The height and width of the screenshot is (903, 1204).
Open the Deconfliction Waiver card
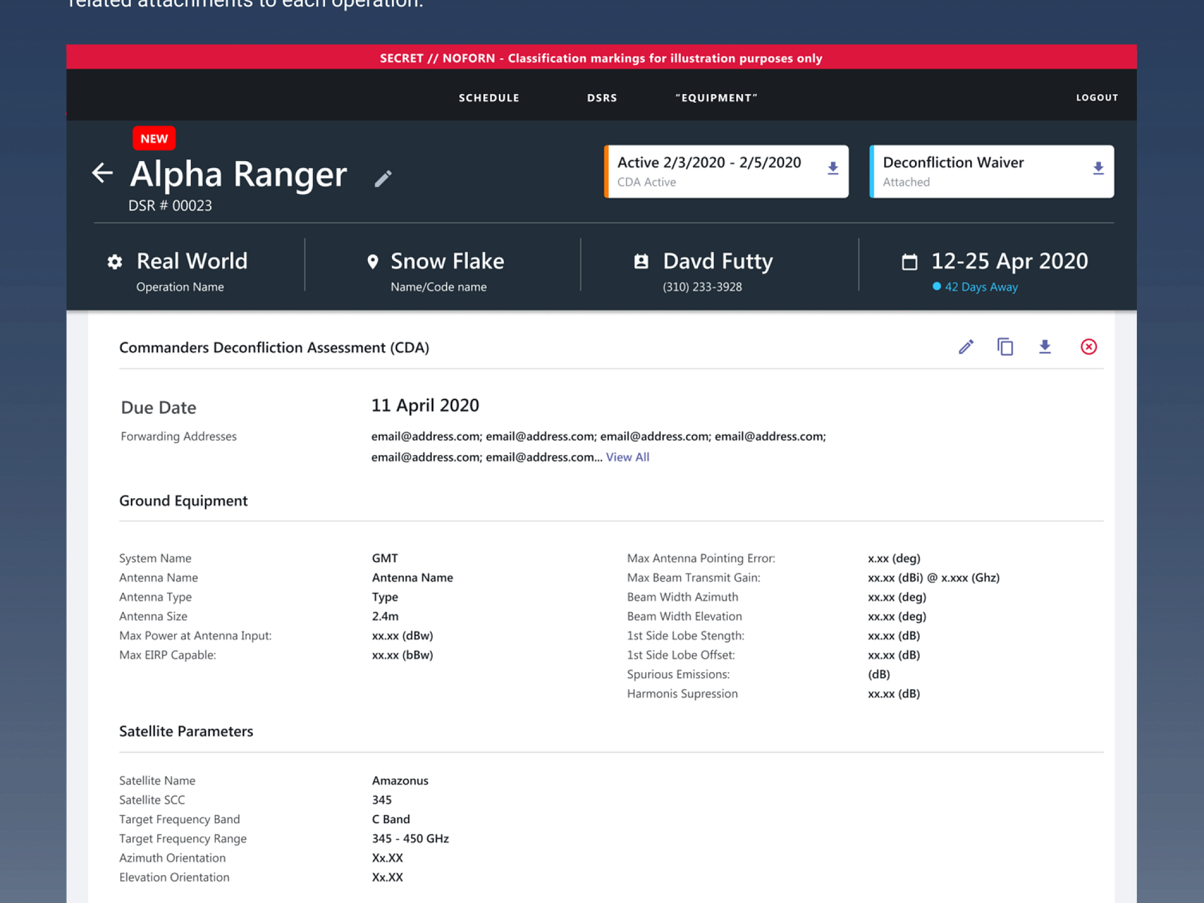(x=978, y=172)
